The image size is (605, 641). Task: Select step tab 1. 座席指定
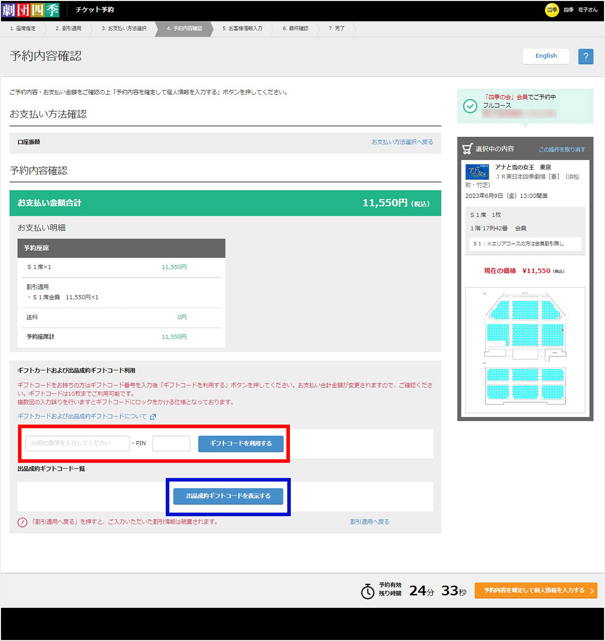[23, 29]
